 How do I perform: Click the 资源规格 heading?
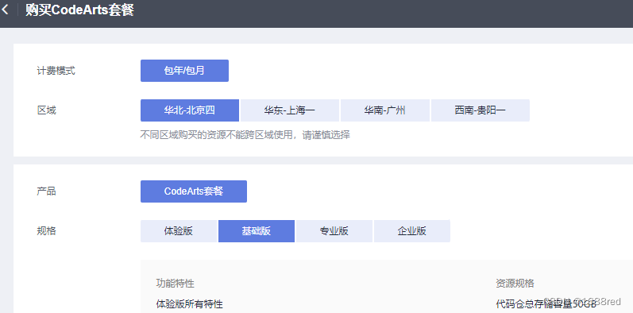(515, 284)
